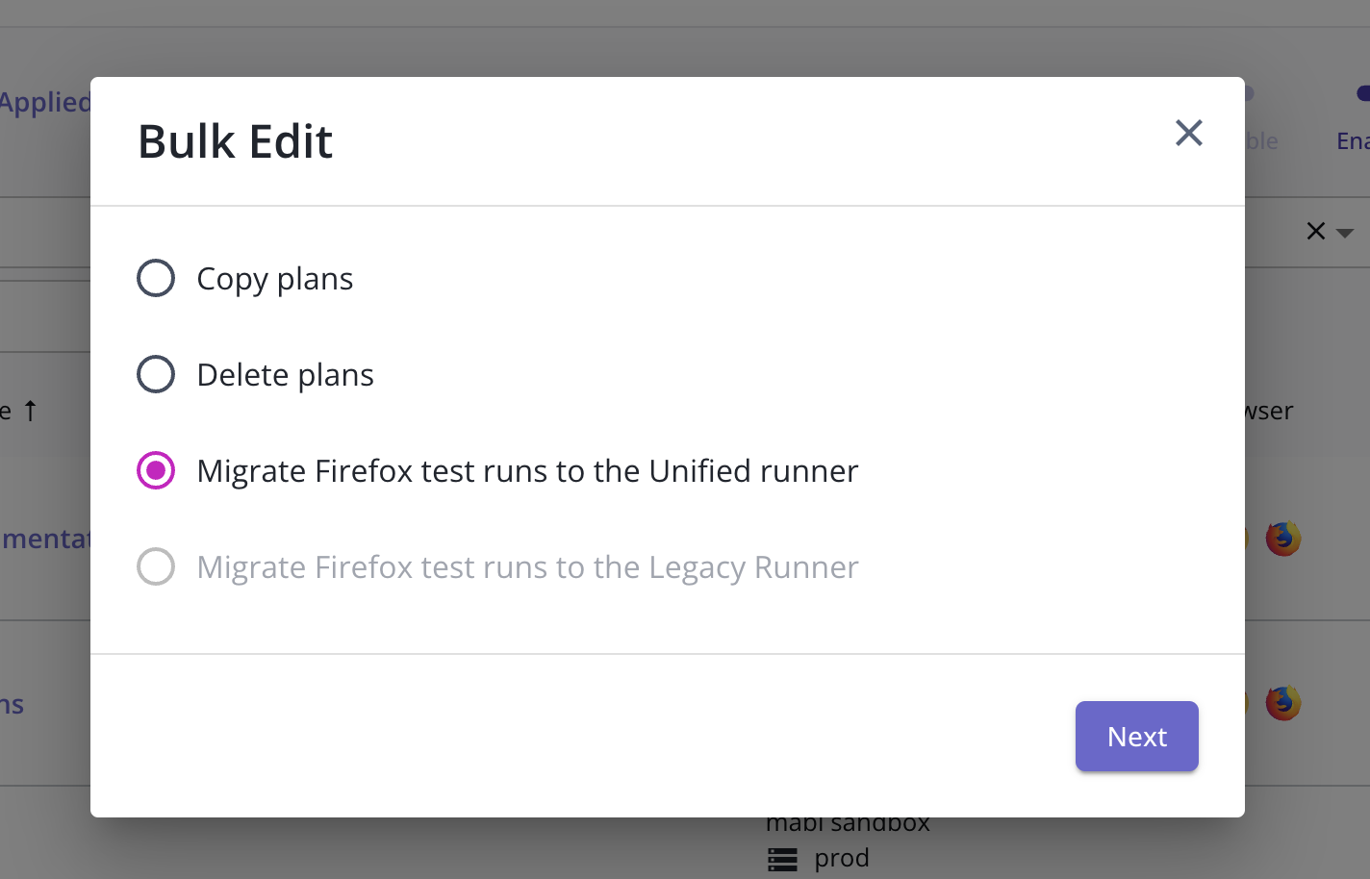Select the Migrate to Unified runner radio
This screenshot has width=1370, height=879.
[x=156, y=470]
